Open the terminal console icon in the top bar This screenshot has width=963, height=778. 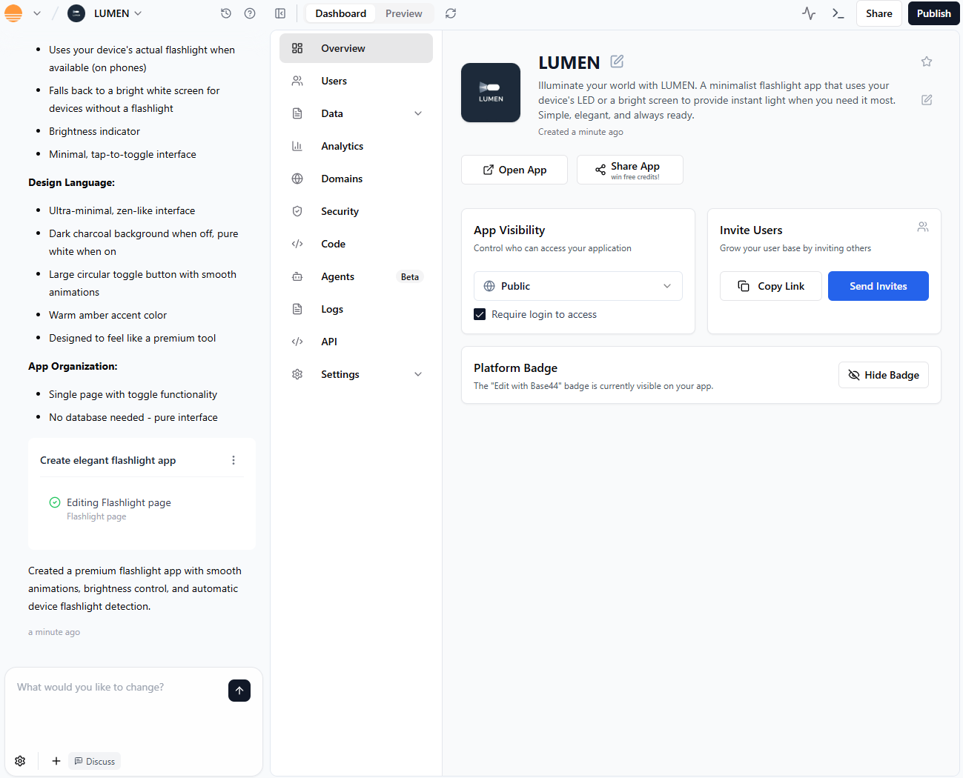838,13
